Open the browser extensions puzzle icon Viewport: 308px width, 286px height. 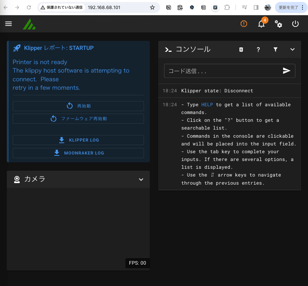[227, 7]
